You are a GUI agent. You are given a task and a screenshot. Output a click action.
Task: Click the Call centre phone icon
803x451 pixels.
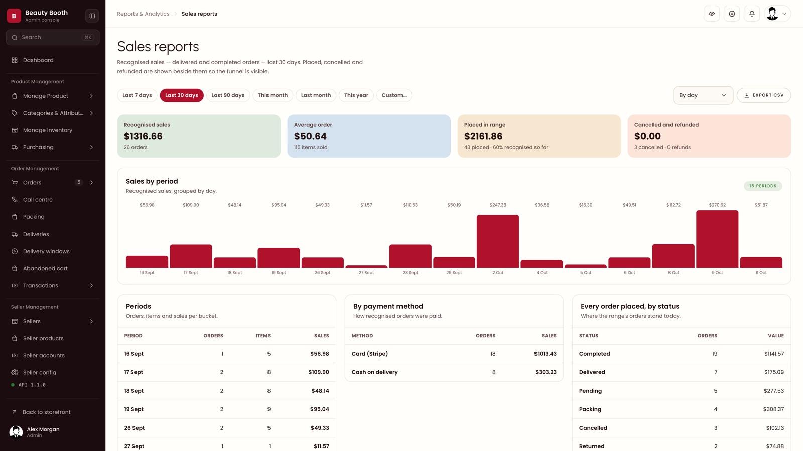click(x=15, y=200)
